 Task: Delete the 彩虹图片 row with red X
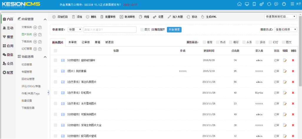point(293,93)
